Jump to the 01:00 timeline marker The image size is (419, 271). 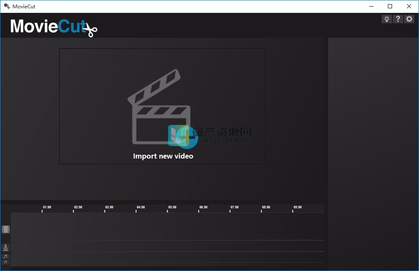pyautogui.click(x=47, y=207)
